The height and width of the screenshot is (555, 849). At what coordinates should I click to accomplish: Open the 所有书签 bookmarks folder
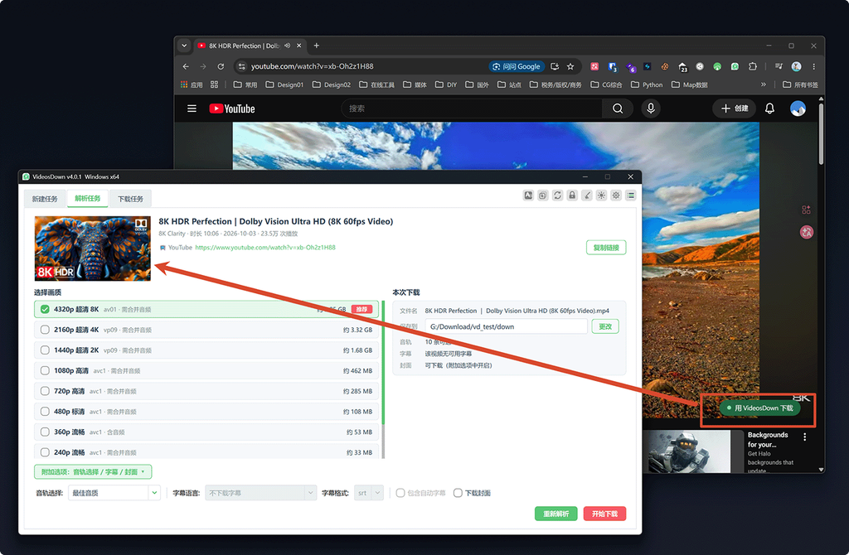point(800,84)
